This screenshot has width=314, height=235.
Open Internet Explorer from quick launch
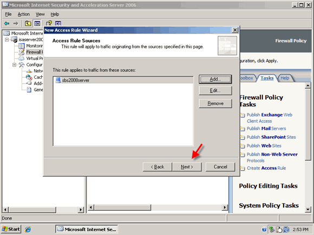pyautogui.click(x=28, y=229)
